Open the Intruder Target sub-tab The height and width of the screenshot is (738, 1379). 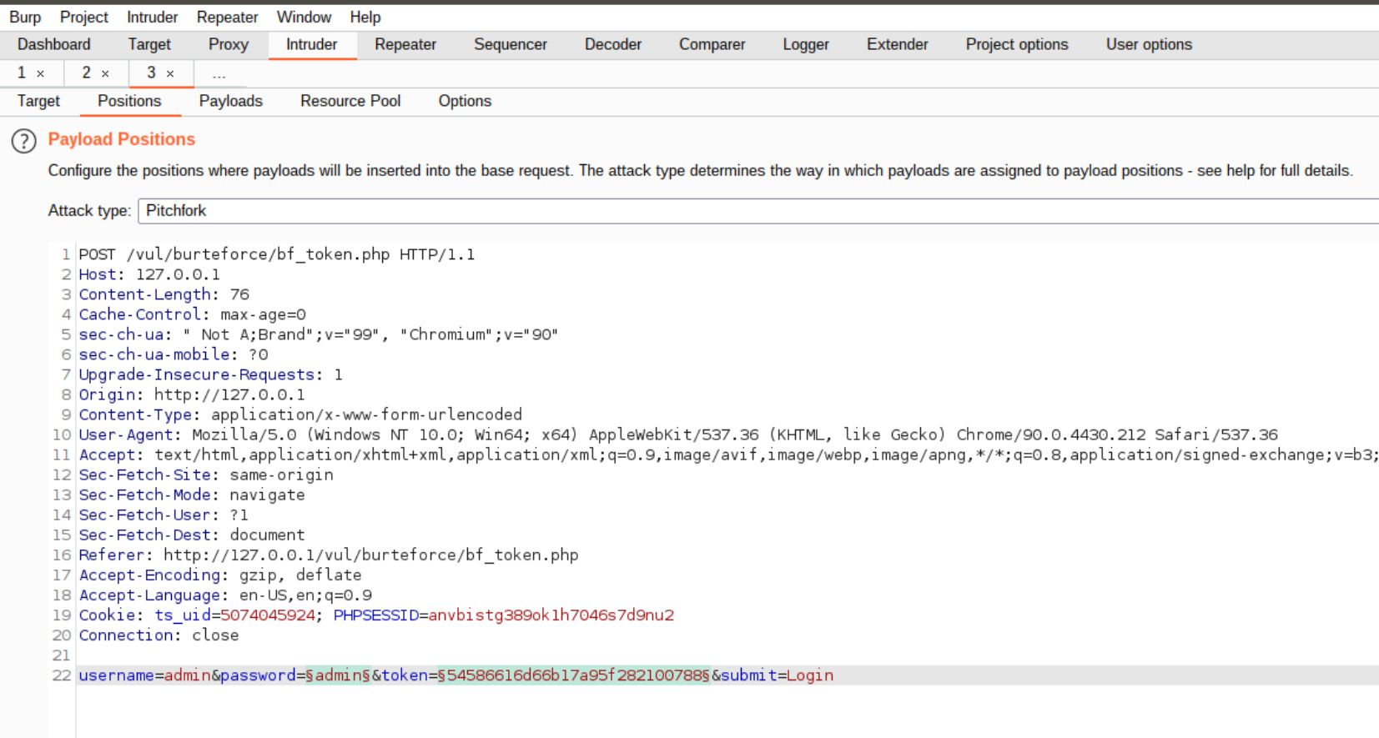(x=38, y=102)
